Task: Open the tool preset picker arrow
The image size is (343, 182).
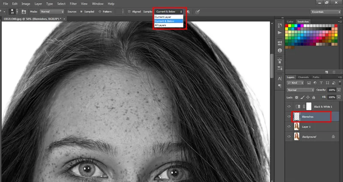Action: [x=4, y=12]
